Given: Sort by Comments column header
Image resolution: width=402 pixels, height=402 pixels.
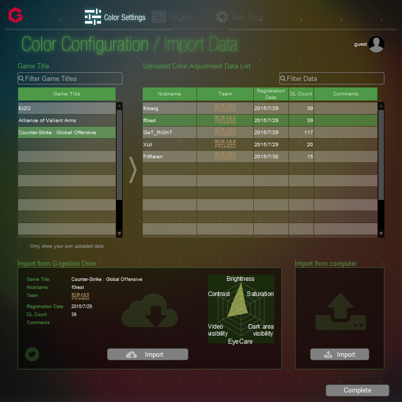Looking at the screenshot, I should click(x=346, y=94).
